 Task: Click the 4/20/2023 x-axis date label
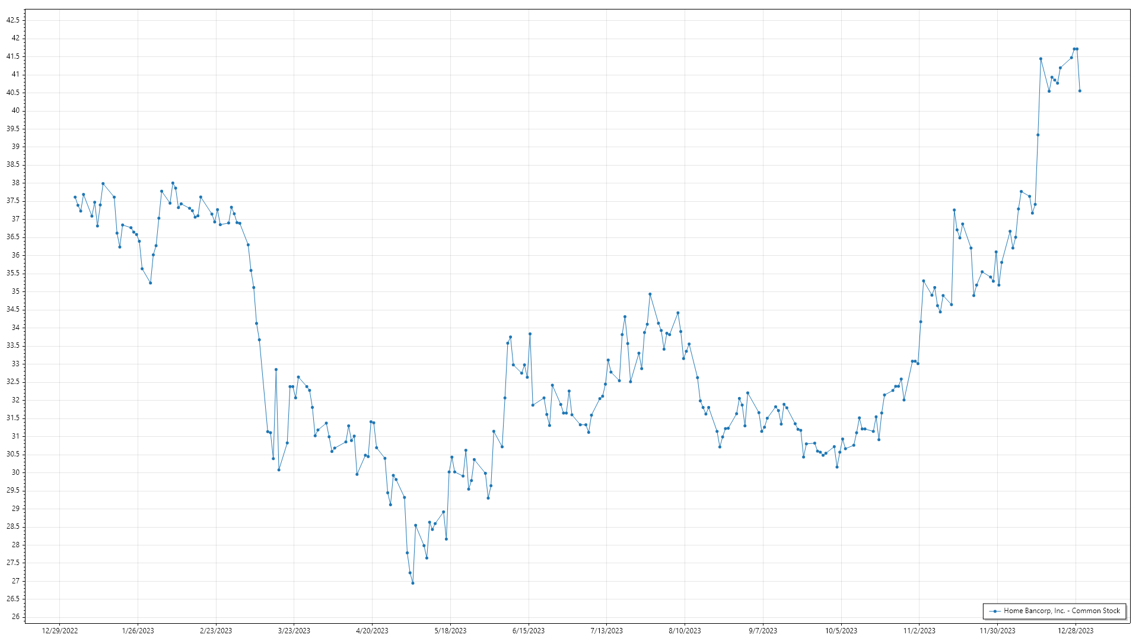[372, 631]
